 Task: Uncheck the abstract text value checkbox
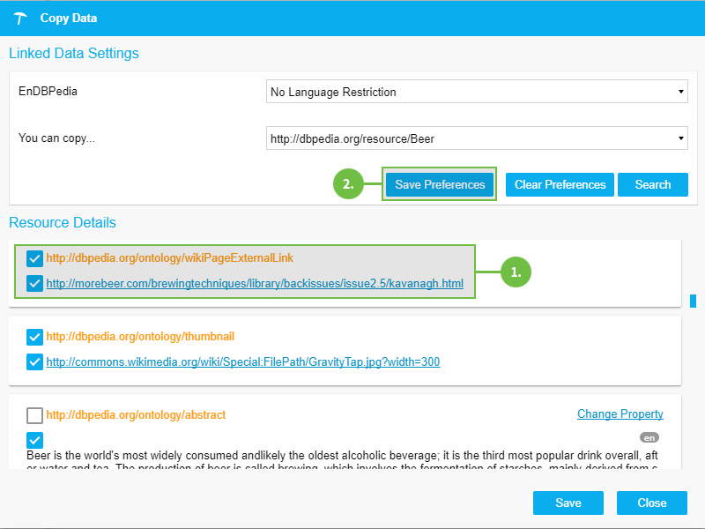34,440
